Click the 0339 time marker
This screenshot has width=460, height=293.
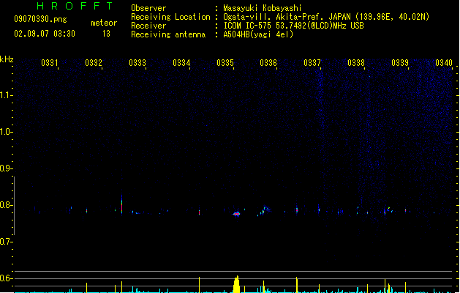[400, 63]
